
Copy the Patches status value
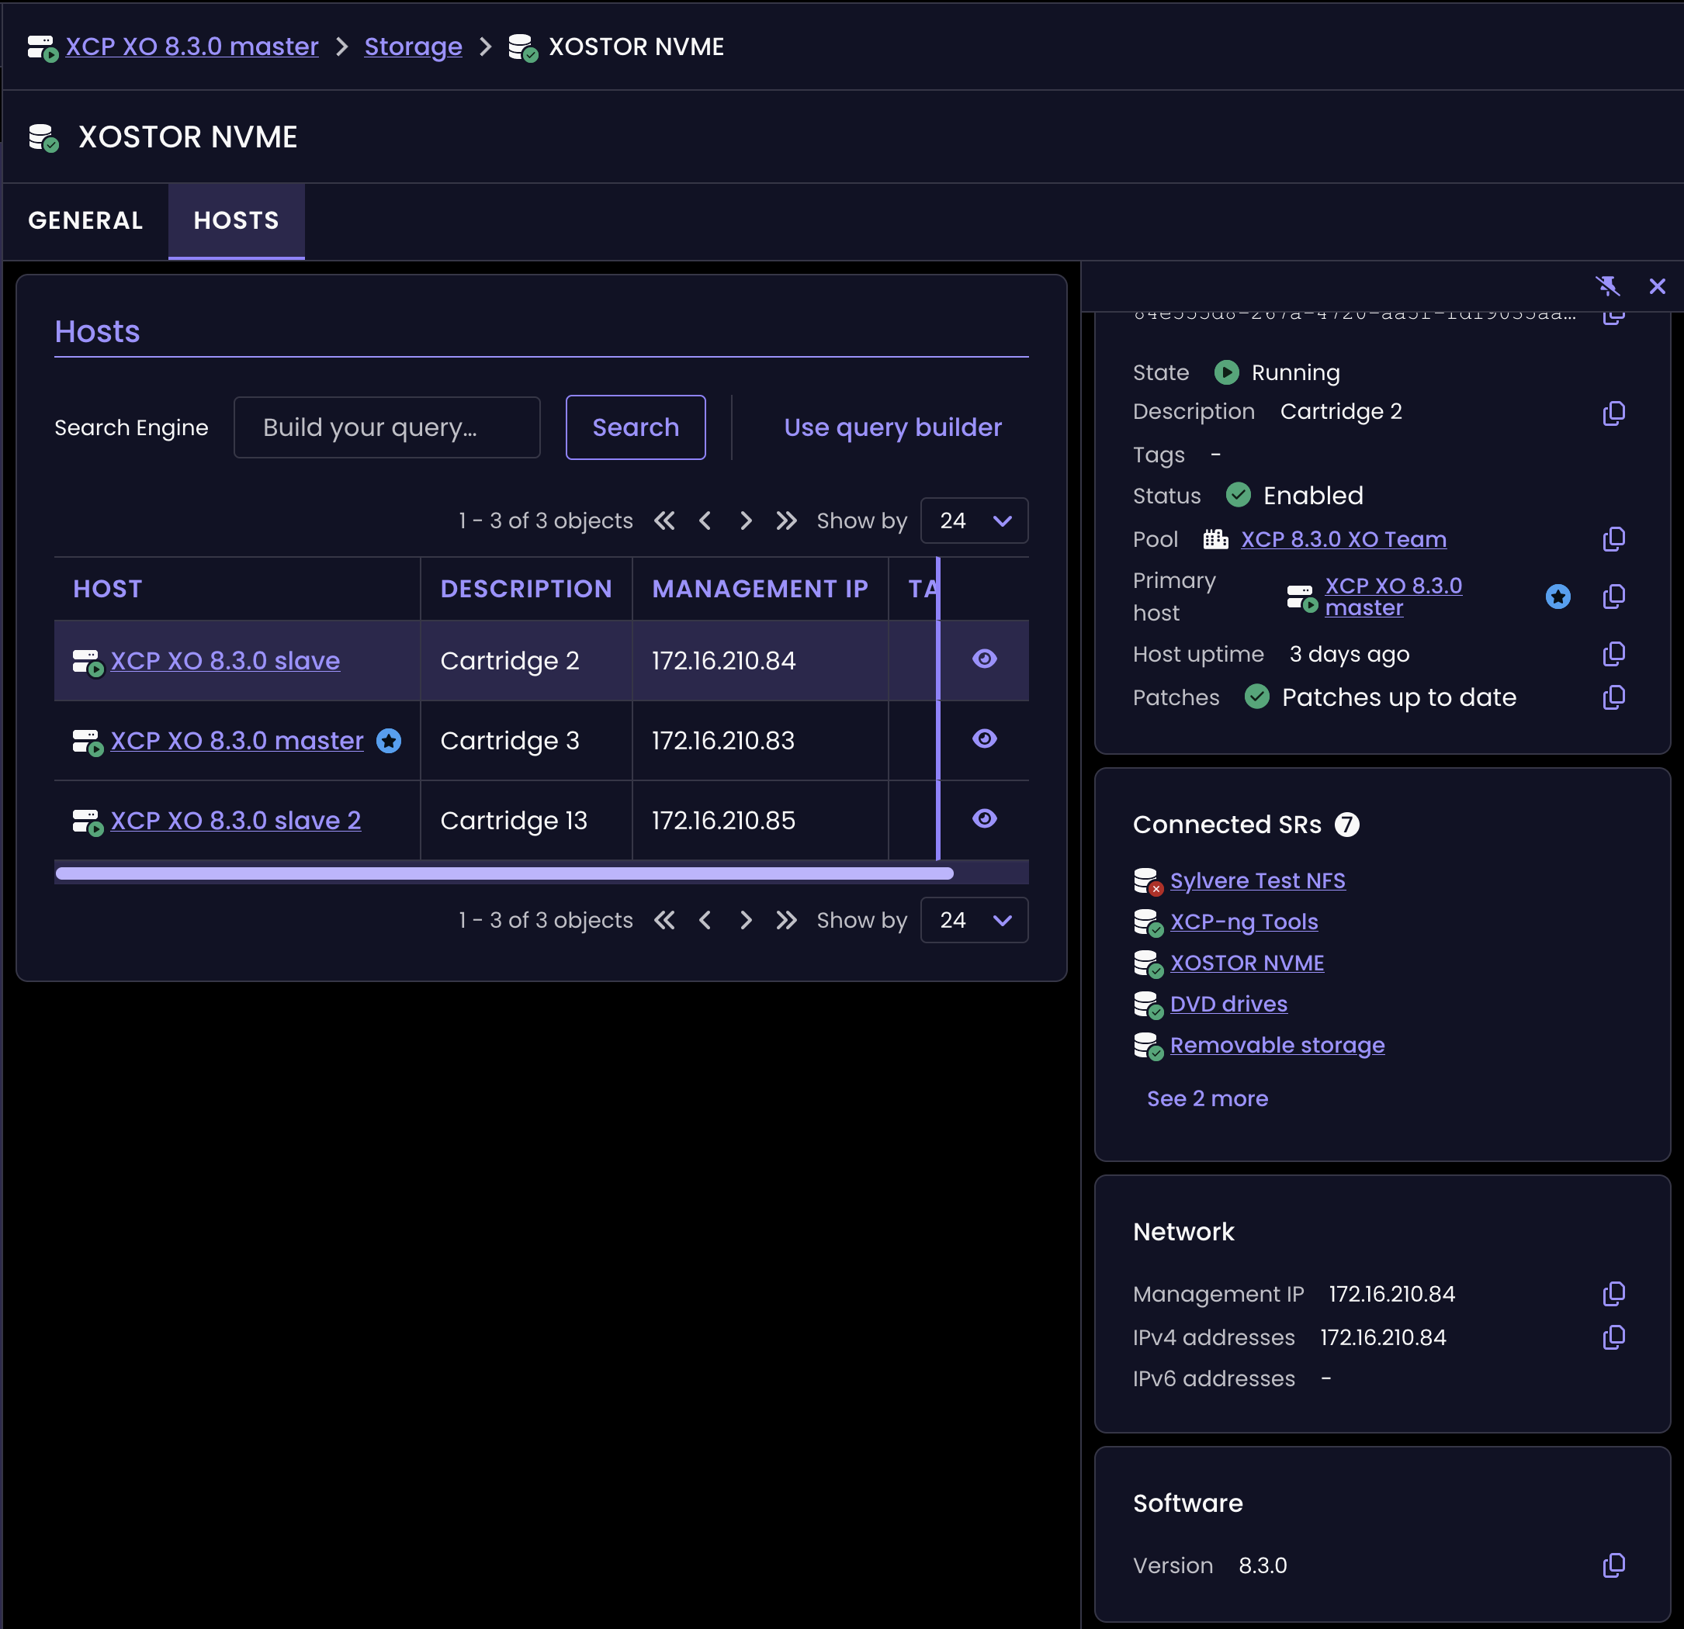click(x=1613, y=697)
